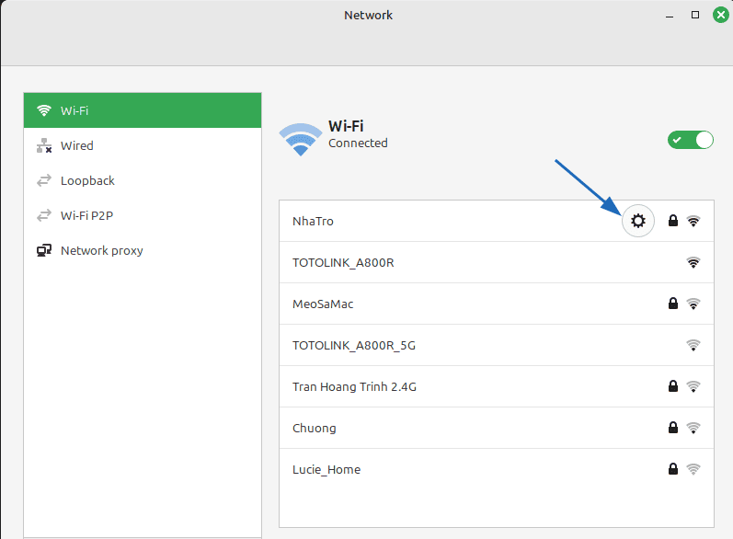Click the Wi-Fi signal icon for TOTOLINK_A800R
The height and width of the screenshot is (539, 733).
[693, 263]
